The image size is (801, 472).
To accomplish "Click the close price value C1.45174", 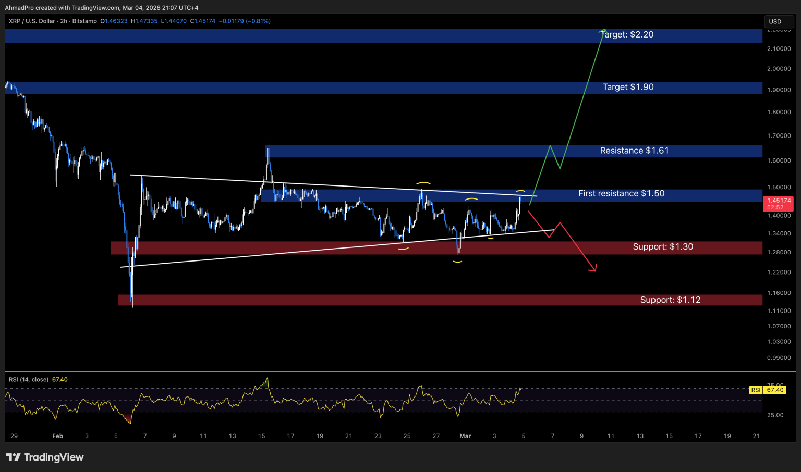I will point(203,21).
